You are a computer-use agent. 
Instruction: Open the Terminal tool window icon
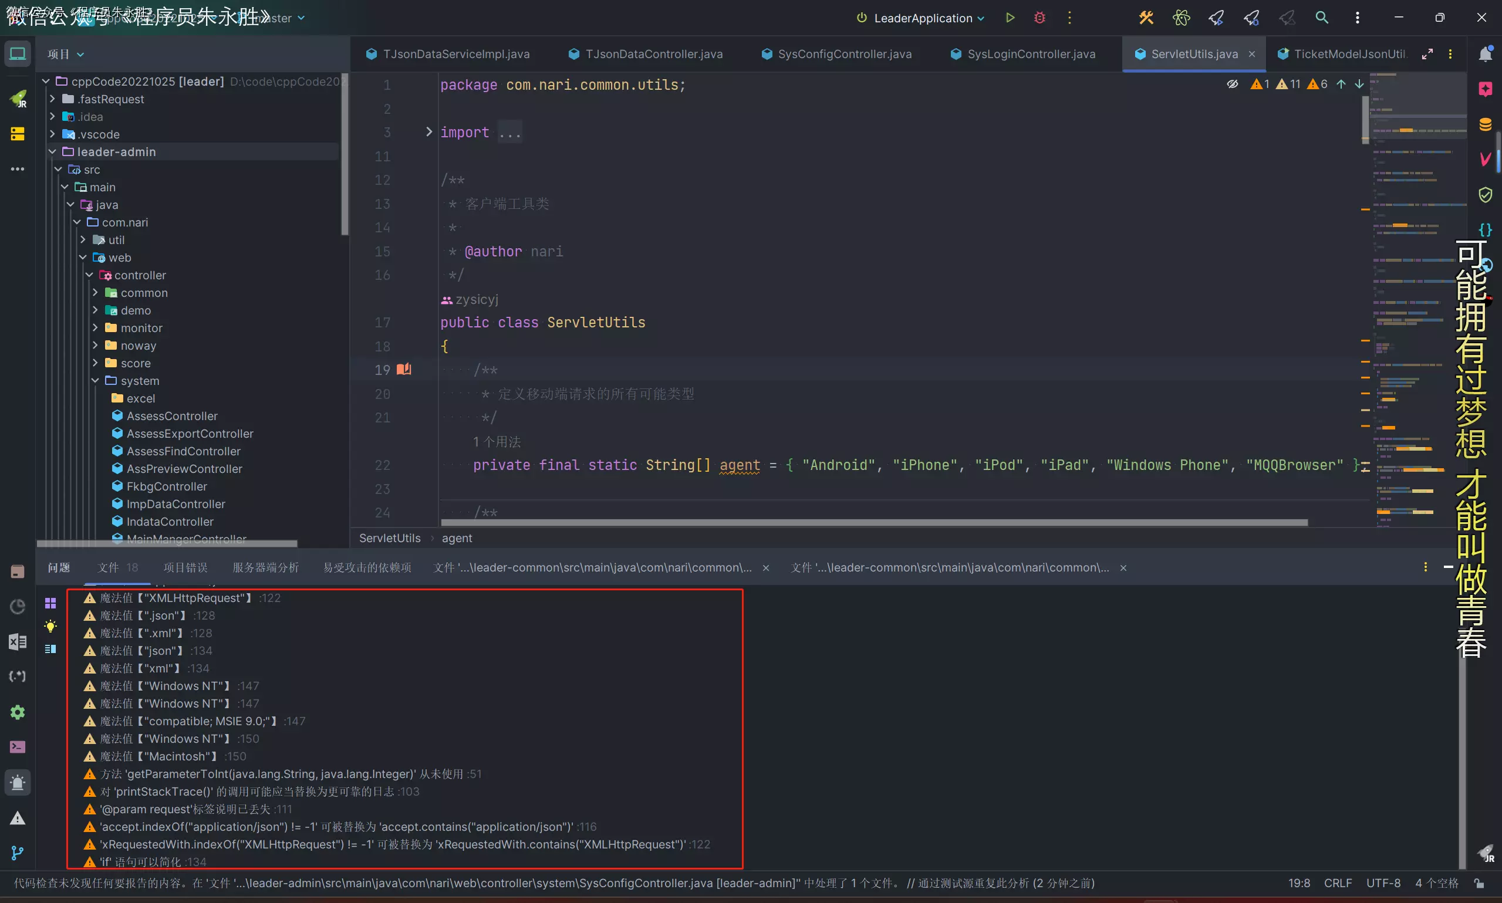pos(18,746)
